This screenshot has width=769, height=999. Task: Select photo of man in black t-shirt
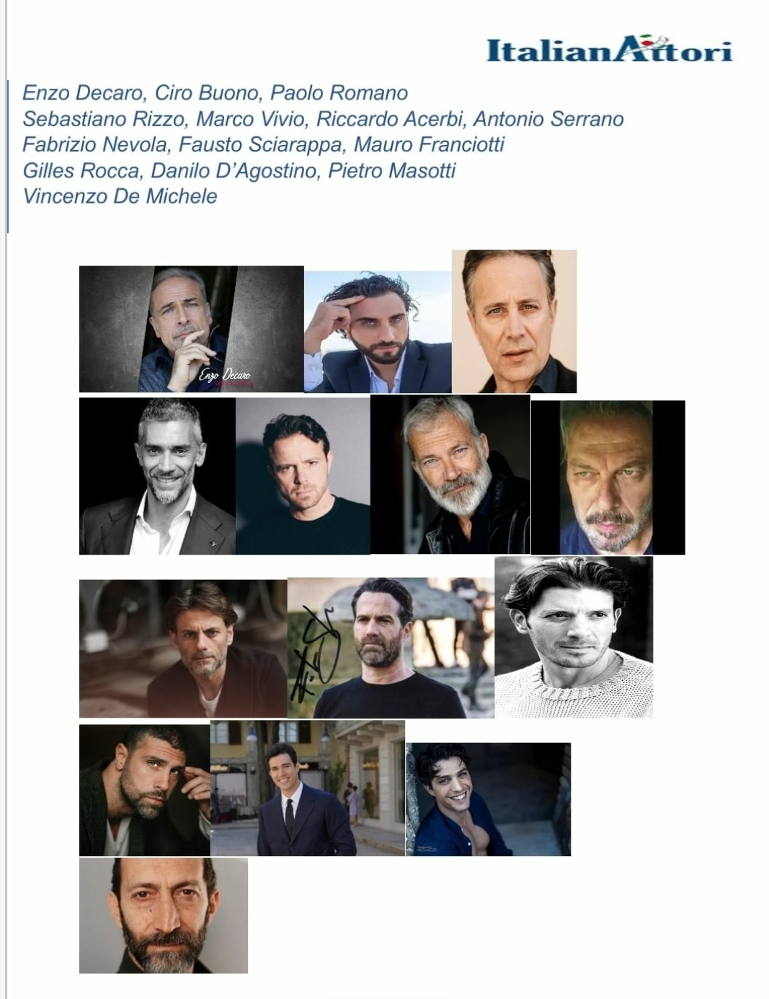coord(303,476)
